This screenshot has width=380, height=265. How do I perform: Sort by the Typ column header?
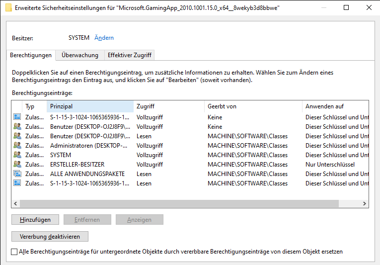click(34, 106)
